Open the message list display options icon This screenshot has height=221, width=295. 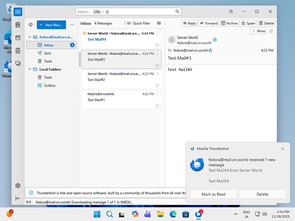tap(159, 23)
